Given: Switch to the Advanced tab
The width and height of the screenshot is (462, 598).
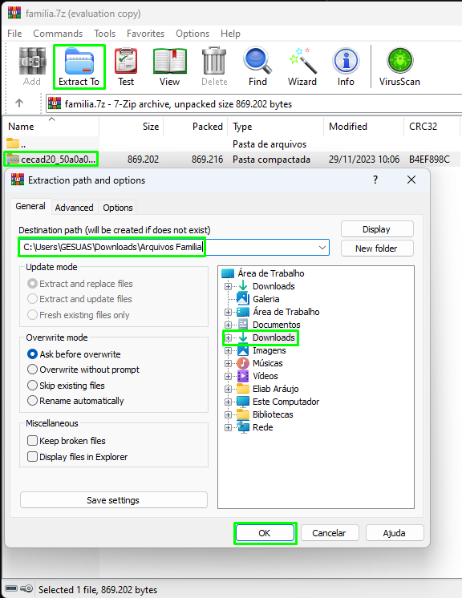Looking at the screenshot, I should click(74, 208).
